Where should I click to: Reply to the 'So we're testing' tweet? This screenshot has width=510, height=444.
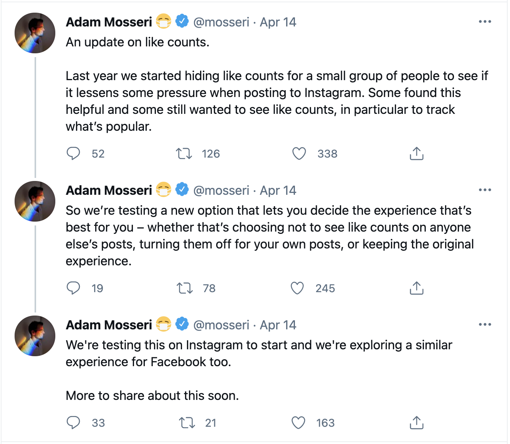click(73, 288)
